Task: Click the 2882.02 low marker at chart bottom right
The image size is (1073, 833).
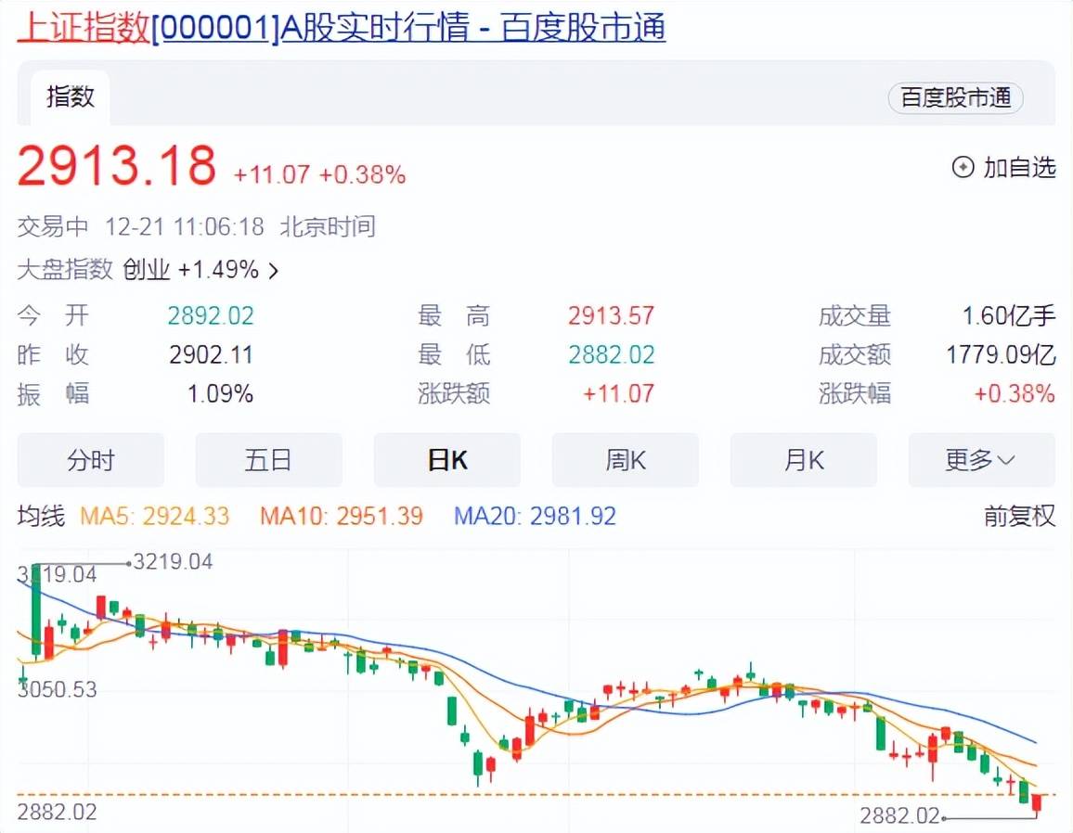Action: pos(899,815)
